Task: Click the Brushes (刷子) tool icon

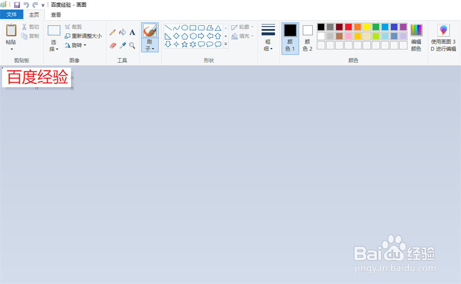Action: pos(150,30)
